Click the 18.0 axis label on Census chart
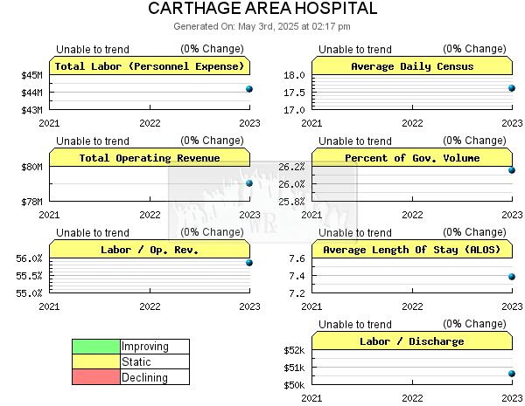525x406 pixels. coord(294,75)
